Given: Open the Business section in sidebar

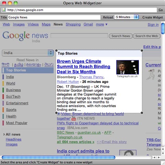Looking at the screenshot, I should [13, 90].
